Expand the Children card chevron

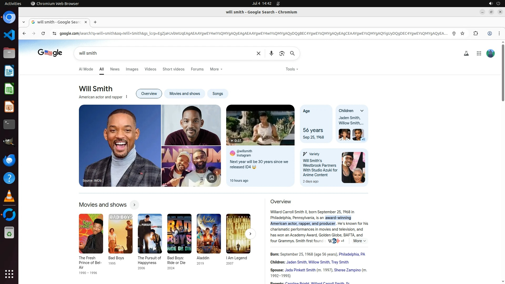(x=362, y=111)
